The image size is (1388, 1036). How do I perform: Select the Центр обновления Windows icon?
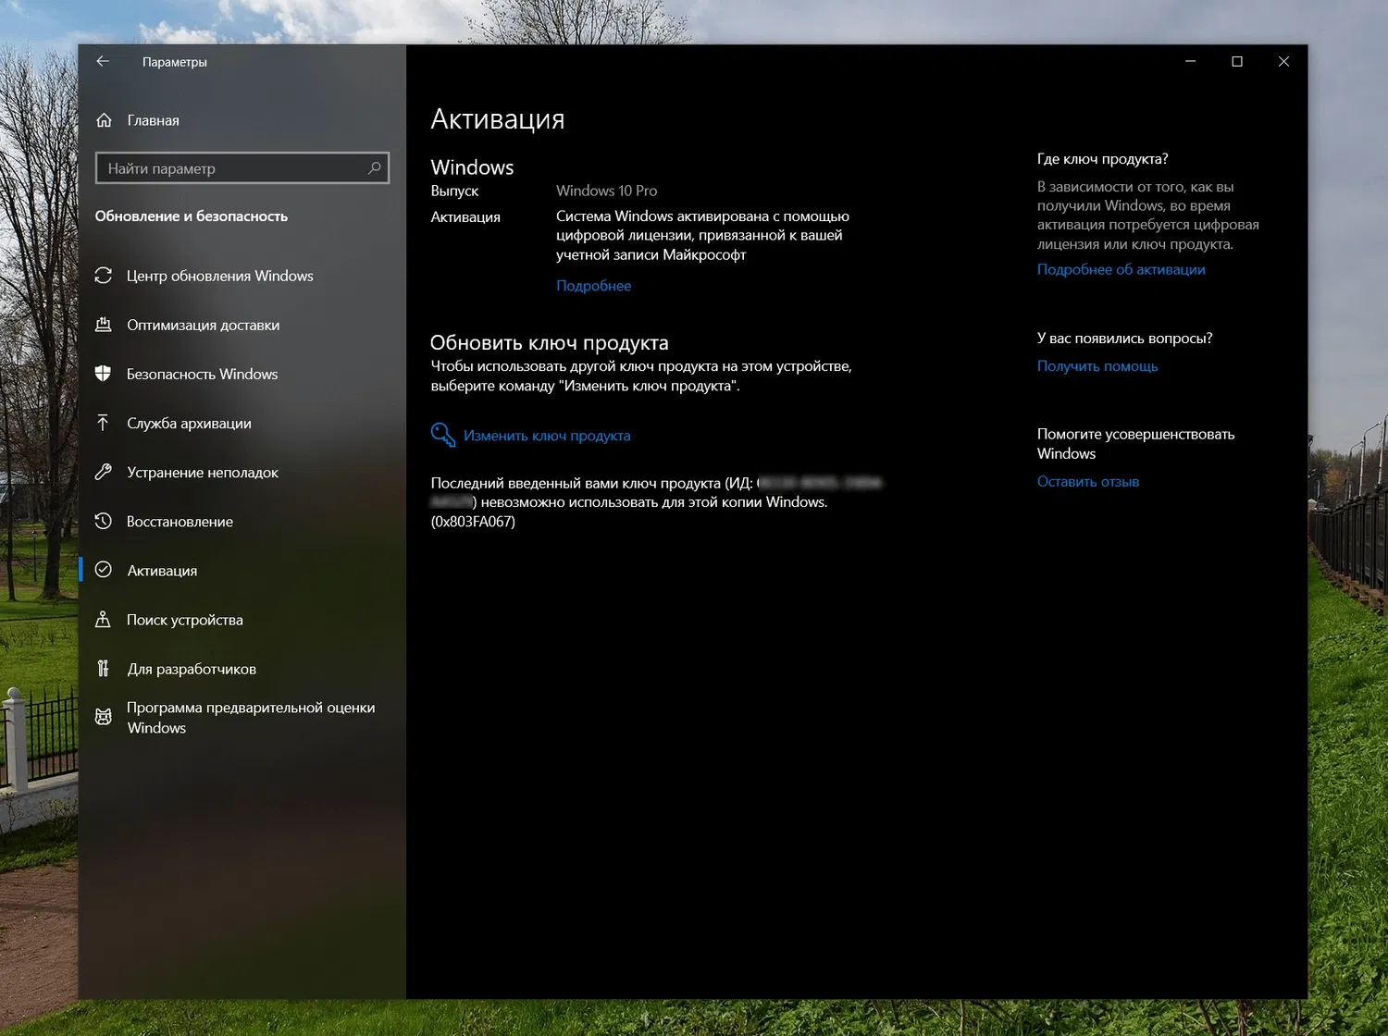tap(104, 275)
